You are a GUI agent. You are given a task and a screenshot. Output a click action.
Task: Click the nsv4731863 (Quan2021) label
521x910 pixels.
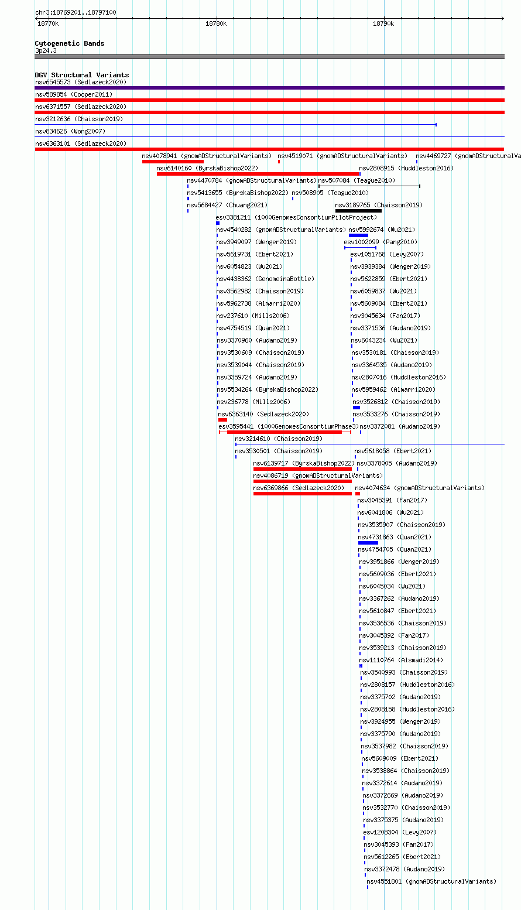395,537
